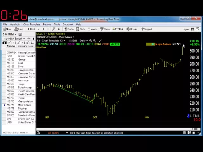
Task: Open Alerts from the toolbar
Action: pyautogui.click(x=92, y=29)
